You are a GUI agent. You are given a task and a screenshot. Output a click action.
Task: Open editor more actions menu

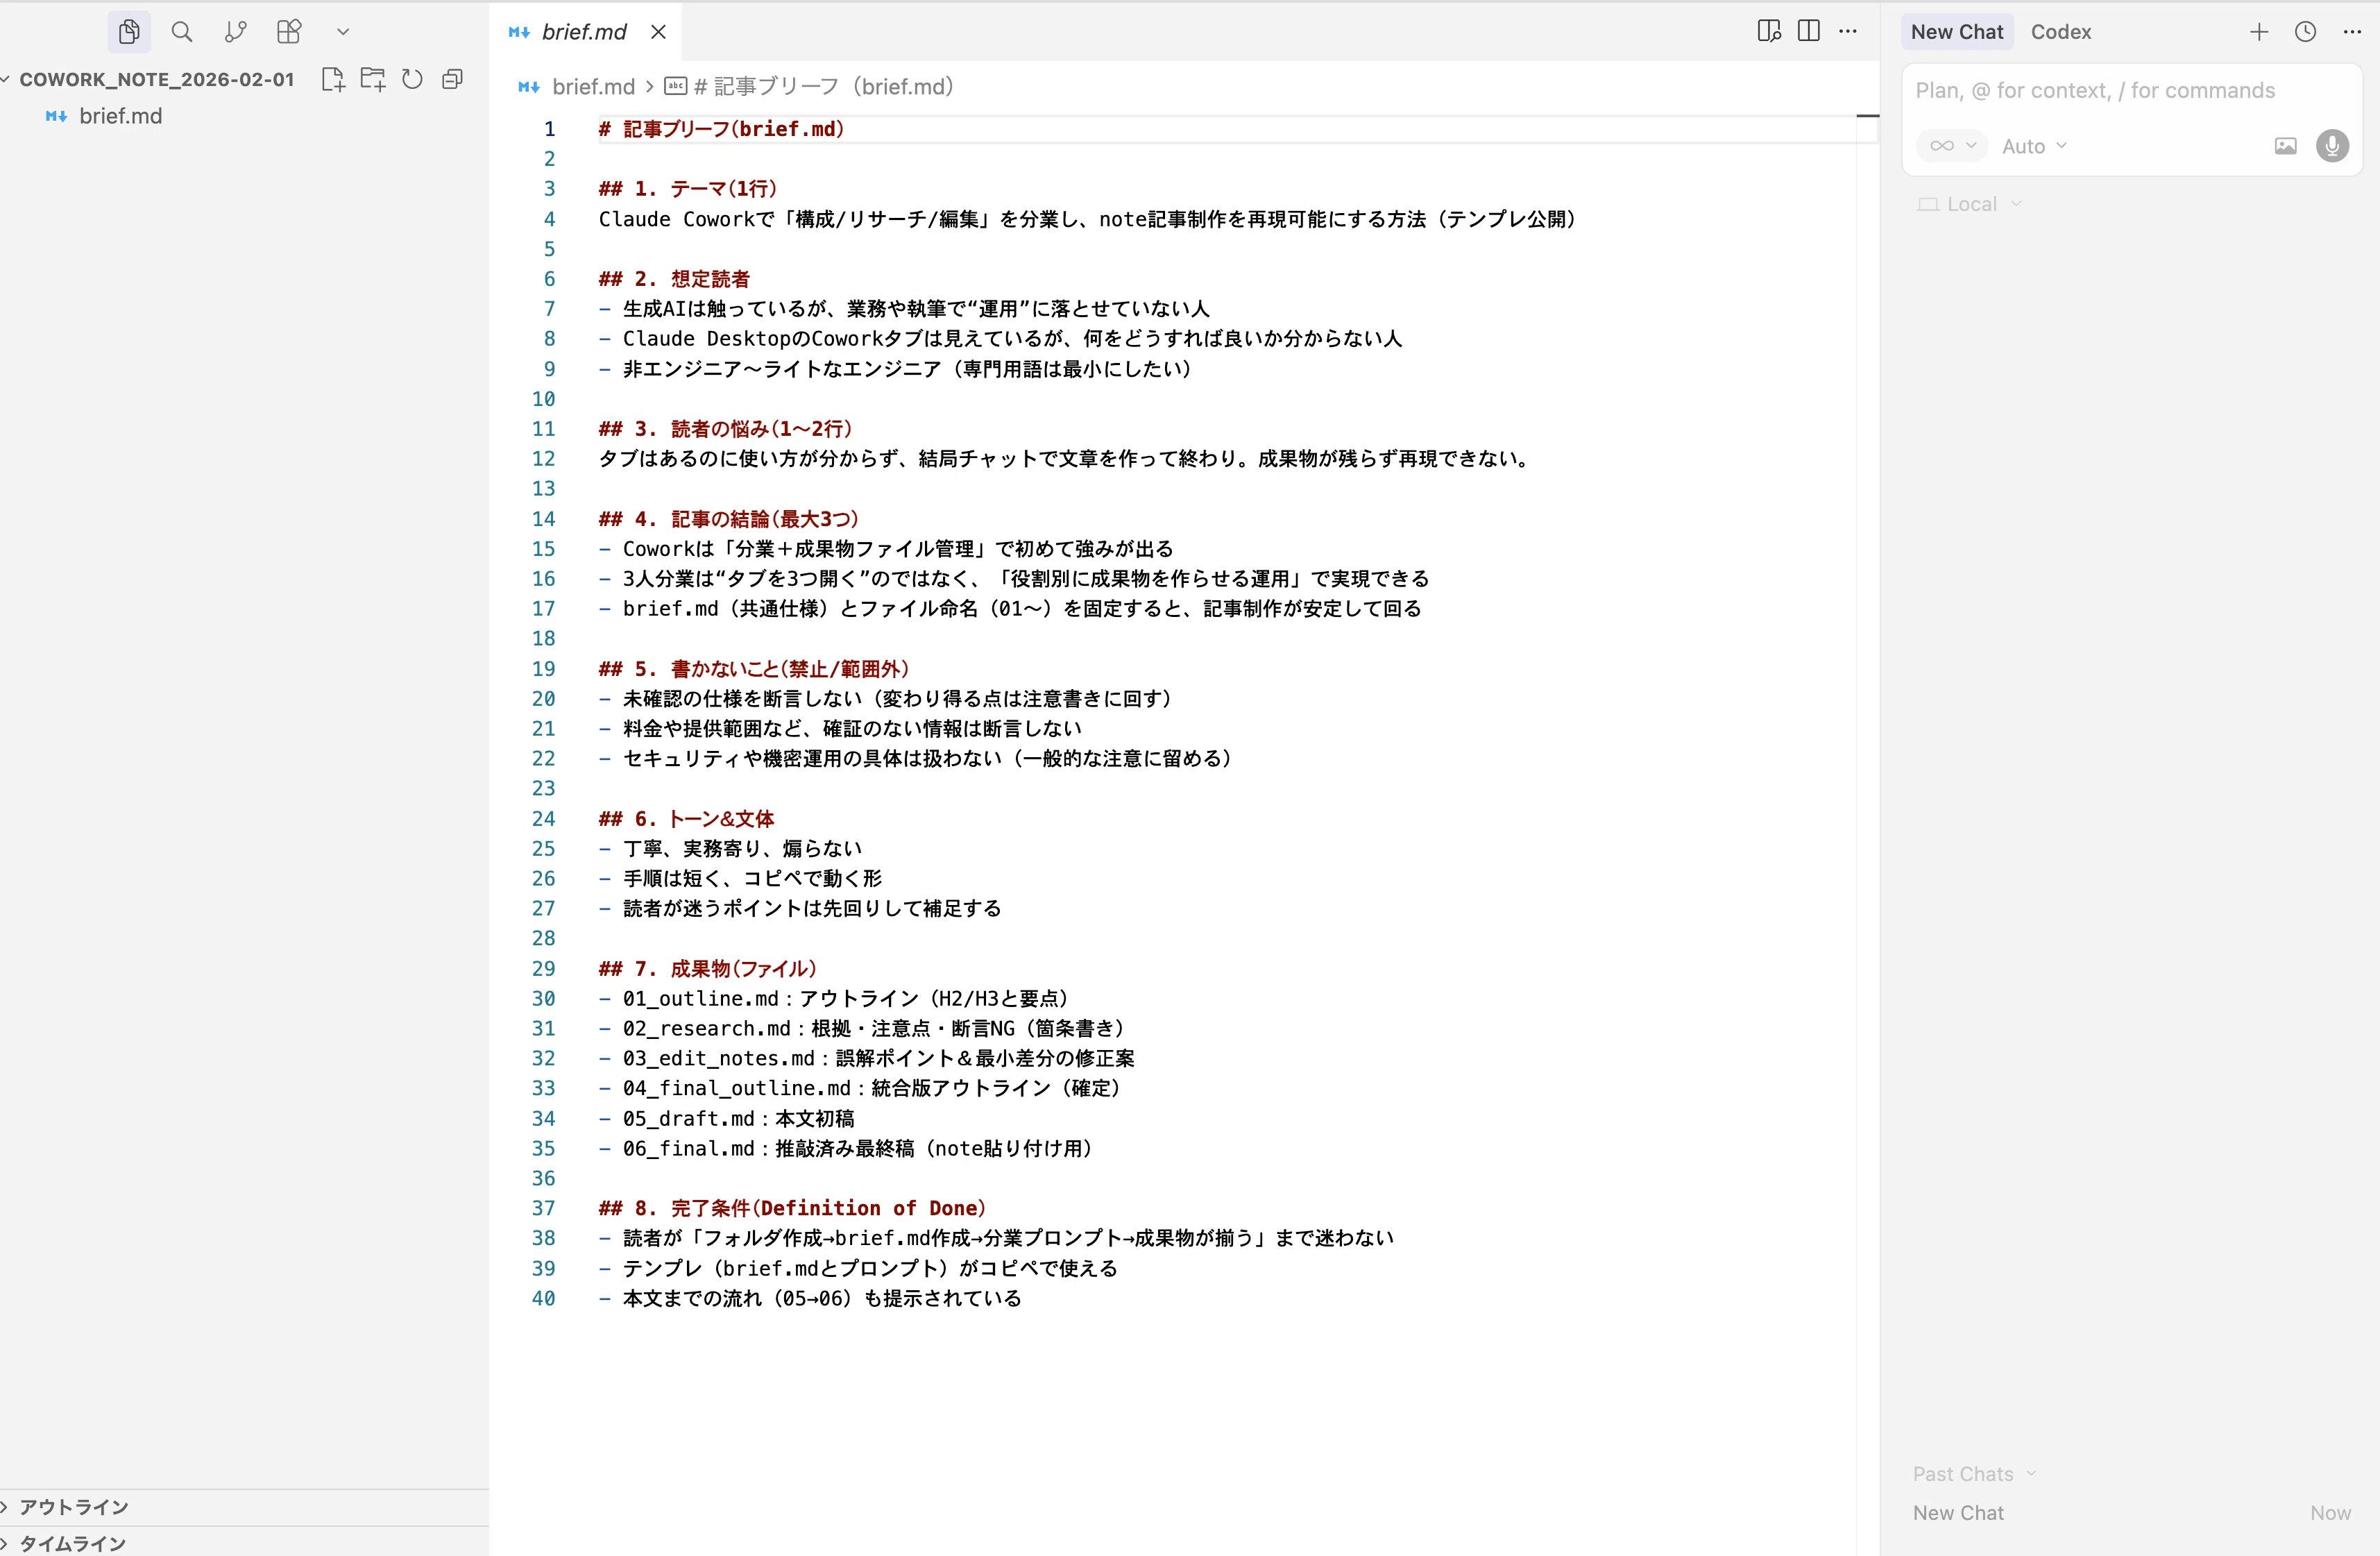1848,31
